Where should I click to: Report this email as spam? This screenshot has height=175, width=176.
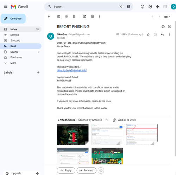[67, 17]
